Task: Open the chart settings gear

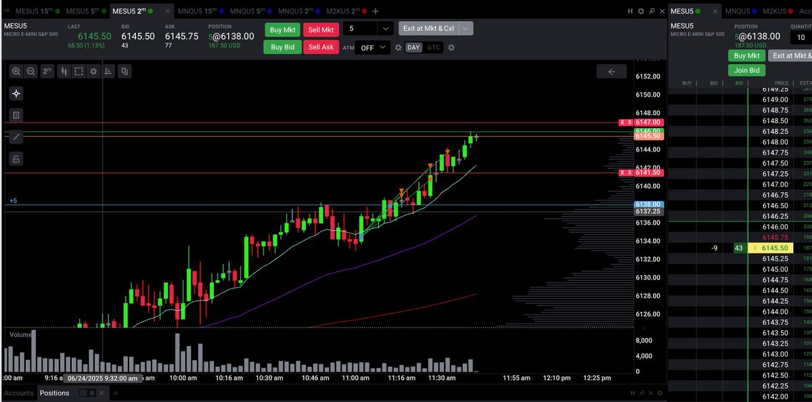Action: [93, 70]
